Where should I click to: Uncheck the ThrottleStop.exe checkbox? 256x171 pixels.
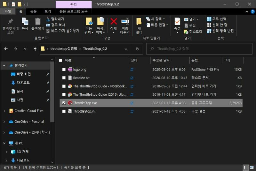[64, 103]
